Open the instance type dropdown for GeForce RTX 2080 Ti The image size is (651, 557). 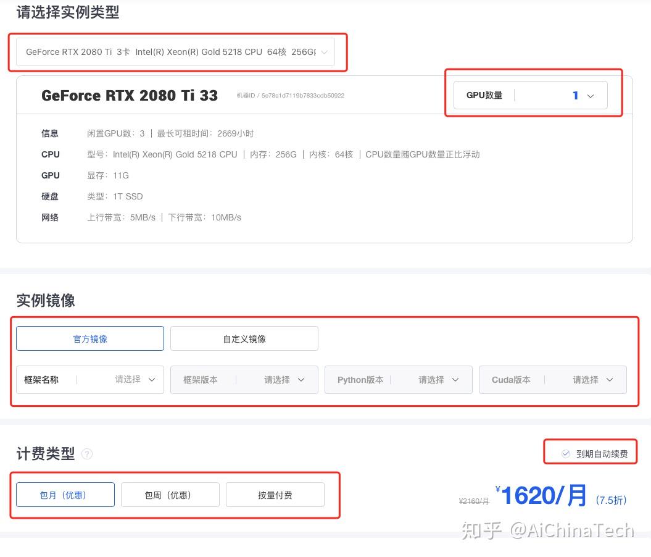(175, 52)
